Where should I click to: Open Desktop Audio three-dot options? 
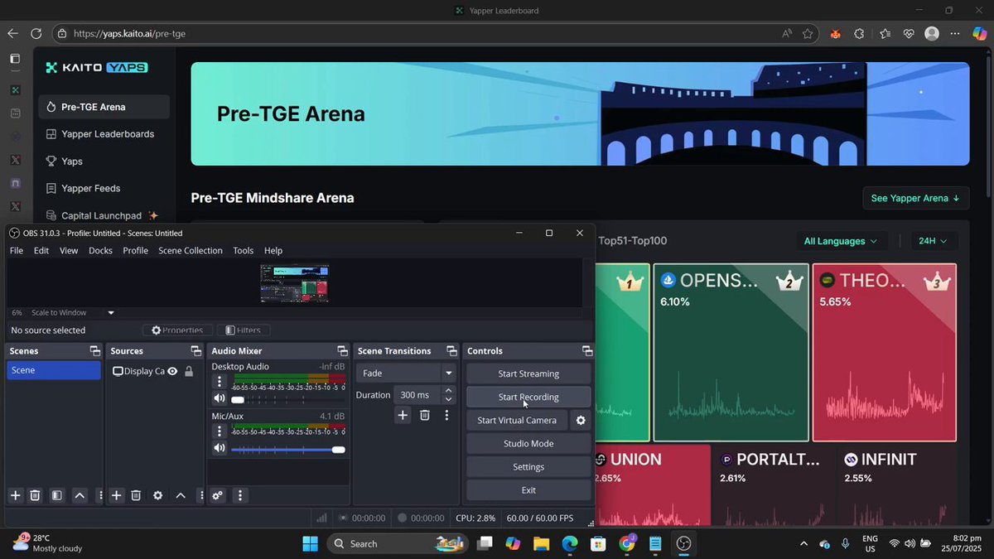click(220, 382)
